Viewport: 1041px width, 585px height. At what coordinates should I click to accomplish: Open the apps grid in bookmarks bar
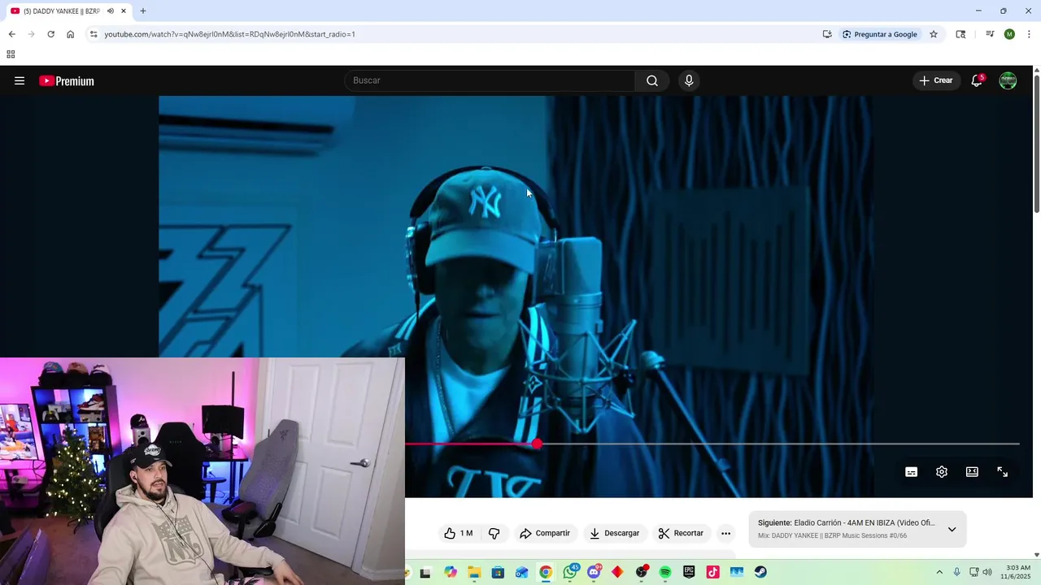point(11,54)
